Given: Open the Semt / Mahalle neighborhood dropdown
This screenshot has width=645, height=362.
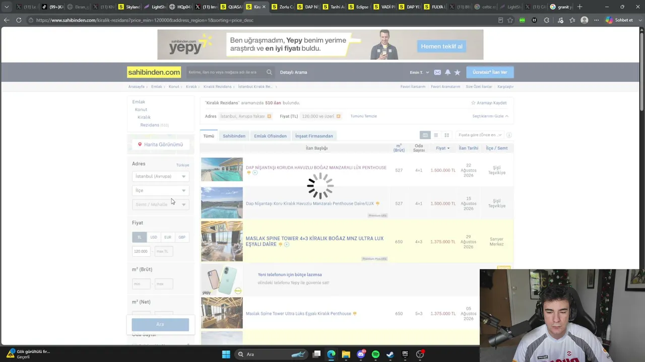Looking at the screenshot, I should pyautogui.click(x=160, y=205).
